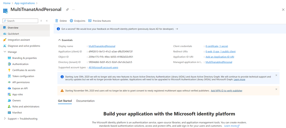This screenshot has height=128, width=286.
Task: Click the Token configuration icon
Action: [9, 76]
